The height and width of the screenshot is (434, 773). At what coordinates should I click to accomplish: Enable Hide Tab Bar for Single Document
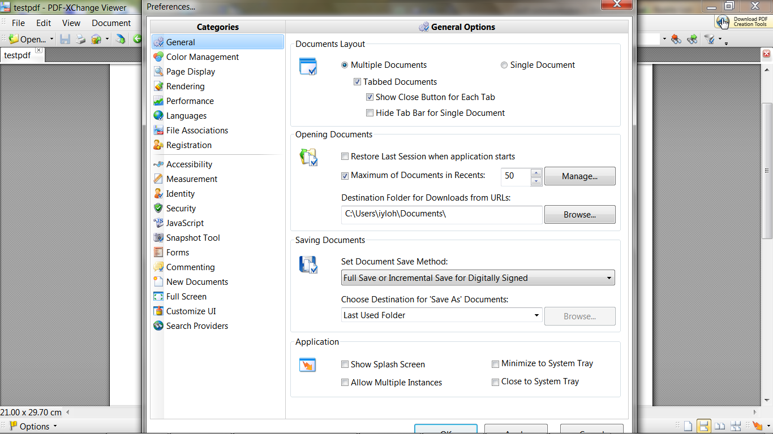[370, 113]
